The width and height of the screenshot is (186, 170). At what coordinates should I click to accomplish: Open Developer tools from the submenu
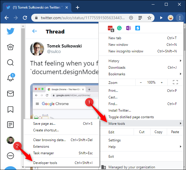click(x=61, y=163)
